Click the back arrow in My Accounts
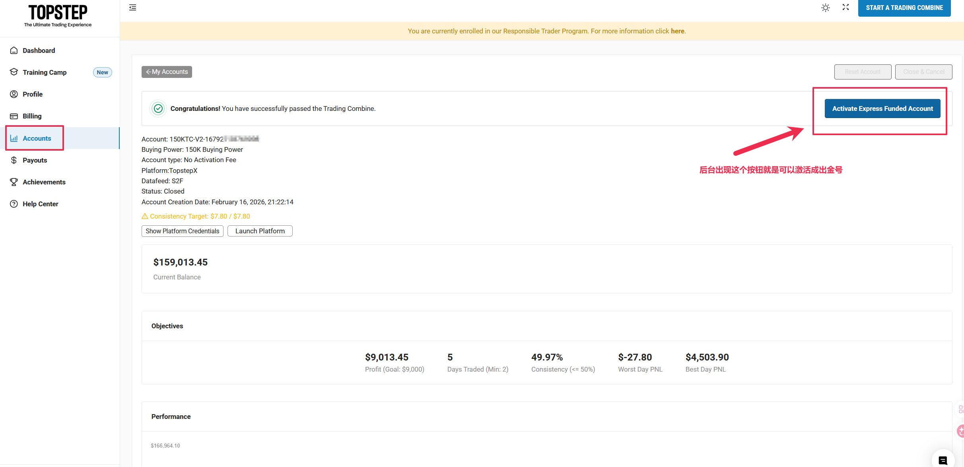 point(148,72)
